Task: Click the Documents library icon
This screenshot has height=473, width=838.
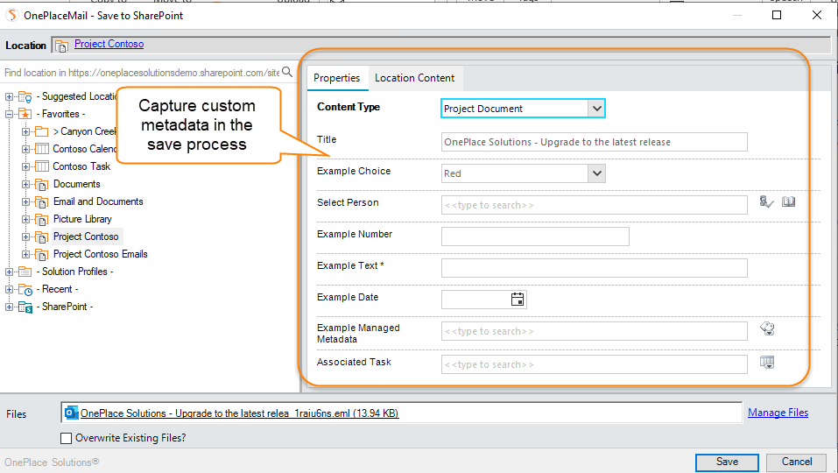Action: coord(42,185)
